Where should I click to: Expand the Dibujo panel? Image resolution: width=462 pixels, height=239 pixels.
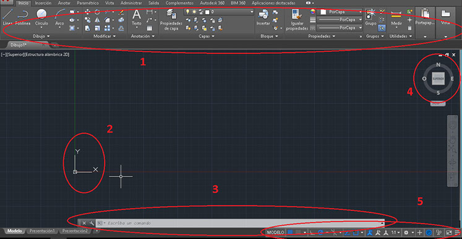click(x=41, y=36)
